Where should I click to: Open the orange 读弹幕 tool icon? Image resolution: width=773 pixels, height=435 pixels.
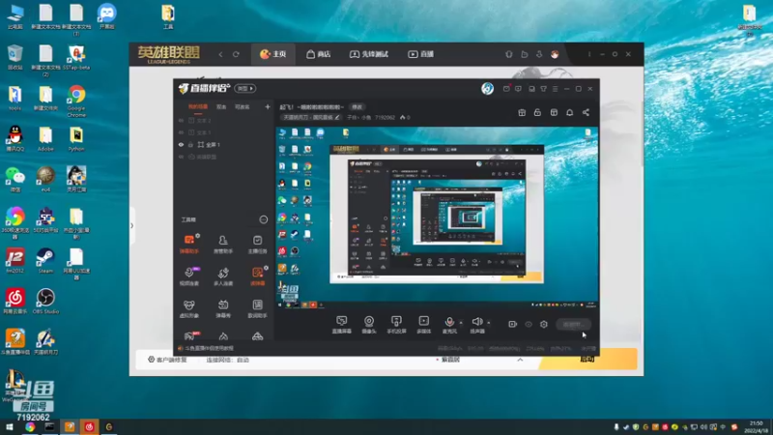(x=257, y=275)
